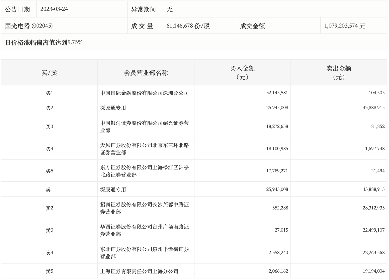Select sell amount 1,697,748
The width and height of the screenshot is (389, 280).
(x=375, y=149)
